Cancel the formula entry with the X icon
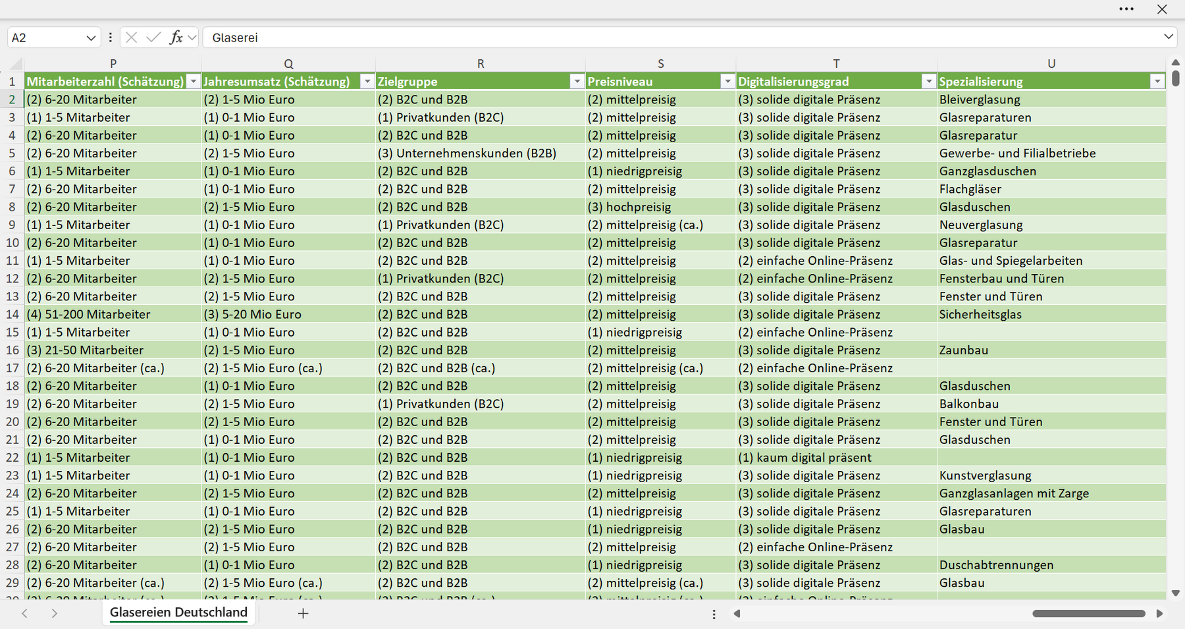The width and height of the screenshot is (1185, 629). pyautogui.click(x=131, y=38)
